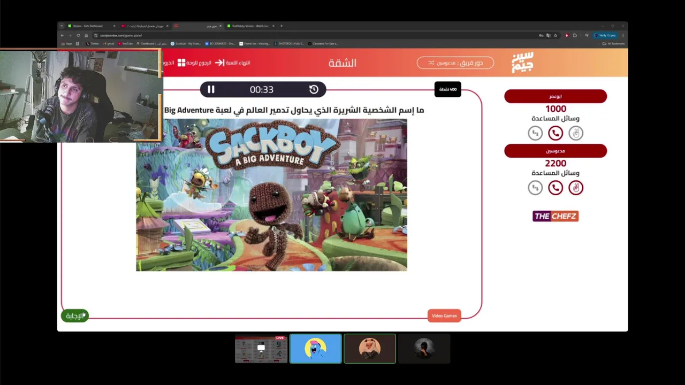Screen dimensions: 685x385
Task: Click ابوعمر score value 1000
Action: pyautogui.click(x=555, y=109)
